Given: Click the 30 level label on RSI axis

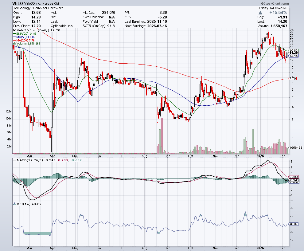Looking at the screenshot, I should (292, 232).
